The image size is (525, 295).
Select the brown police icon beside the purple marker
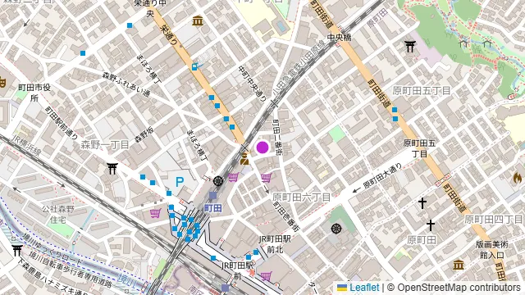244,158
